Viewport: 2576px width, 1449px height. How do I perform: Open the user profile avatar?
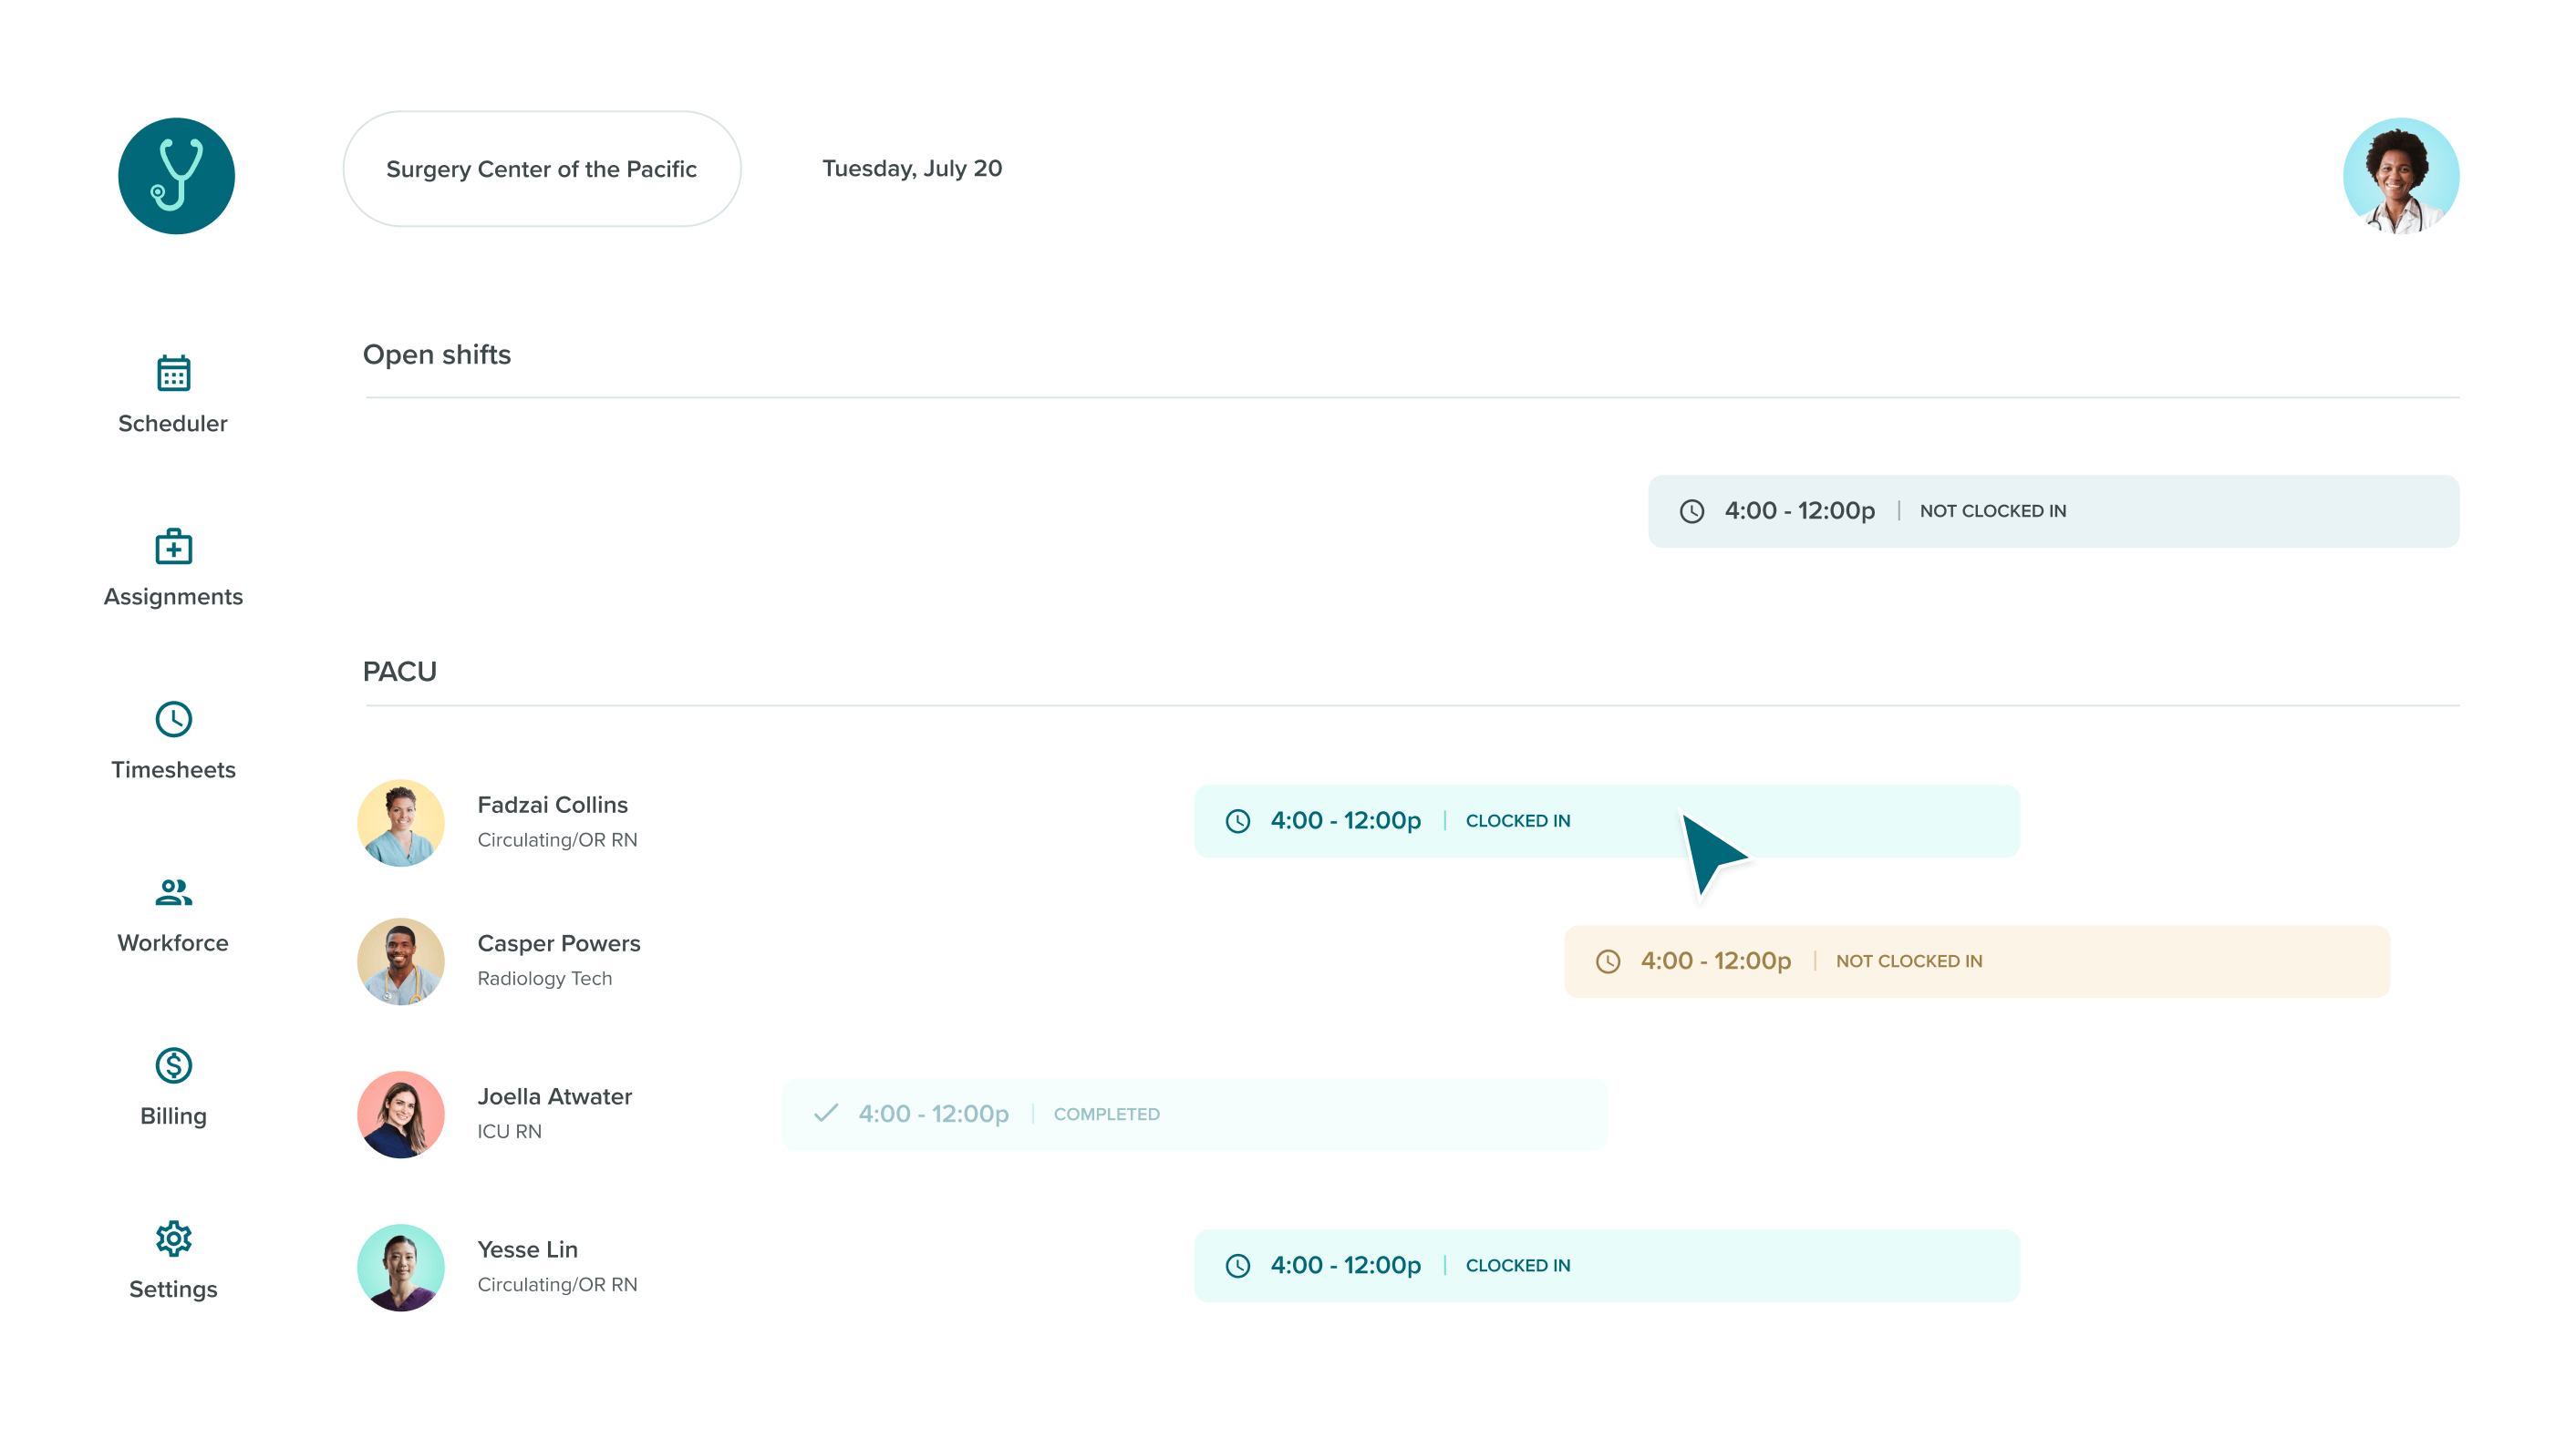pyautogui.click(x=2400, y=176)
